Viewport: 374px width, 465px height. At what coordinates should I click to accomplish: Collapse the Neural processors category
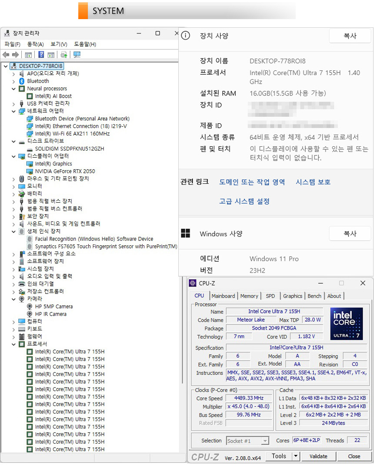click(13, 89)
